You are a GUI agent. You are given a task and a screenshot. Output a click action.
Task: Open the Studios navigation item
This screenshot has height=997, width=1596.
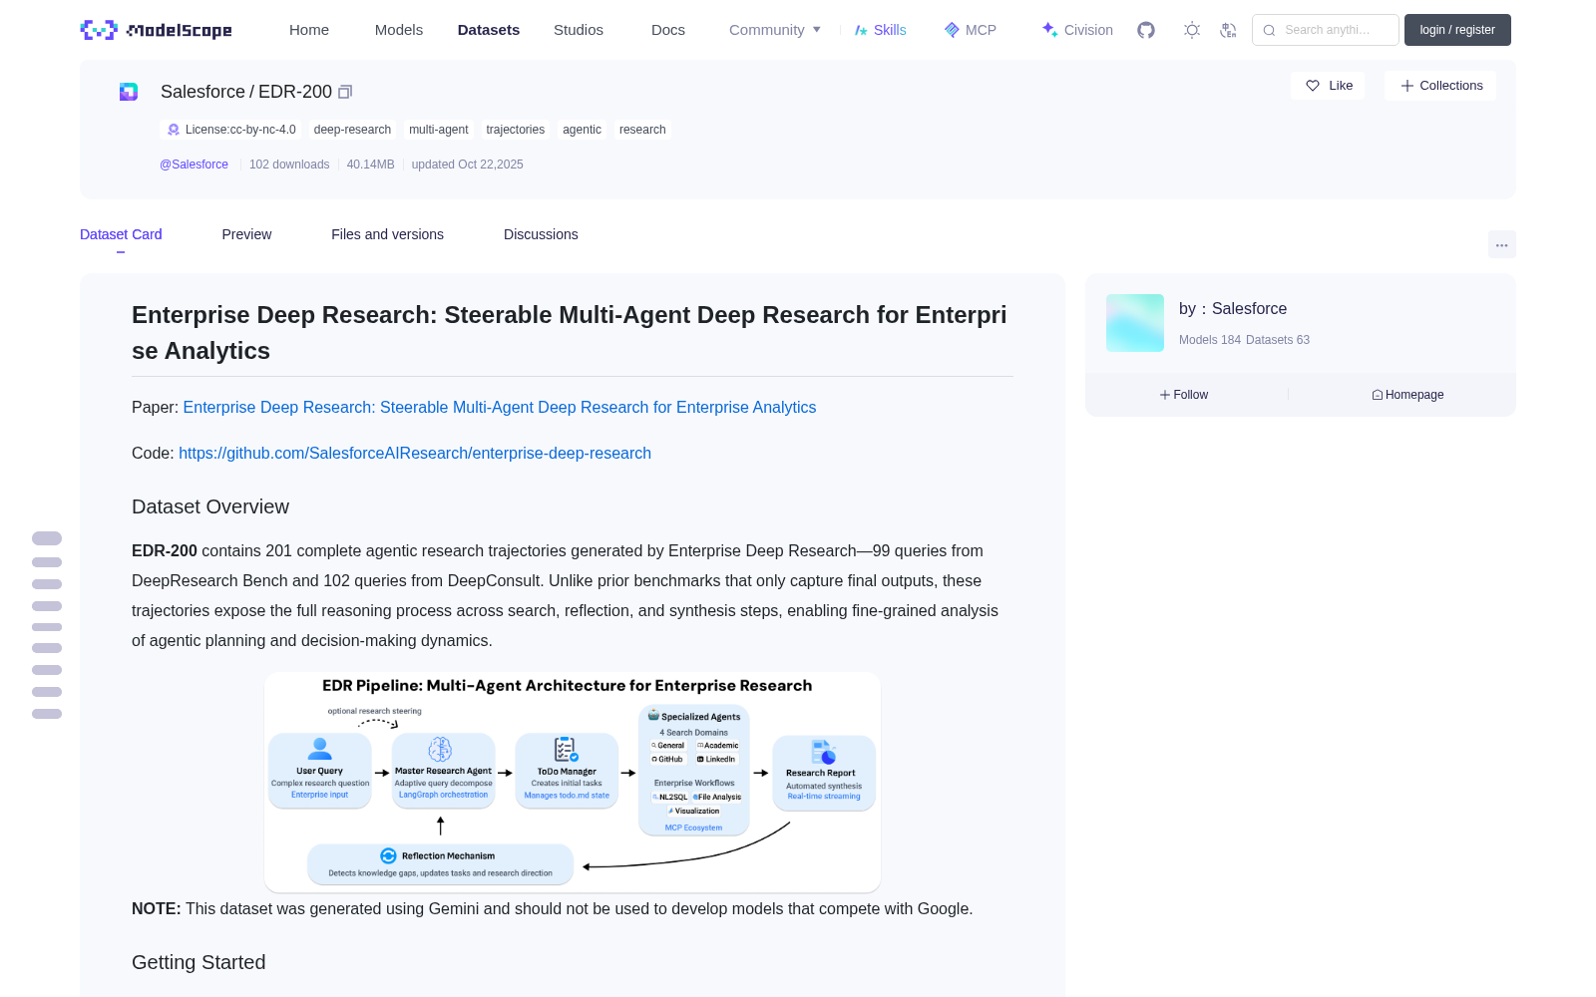click(x=579, y=30)
